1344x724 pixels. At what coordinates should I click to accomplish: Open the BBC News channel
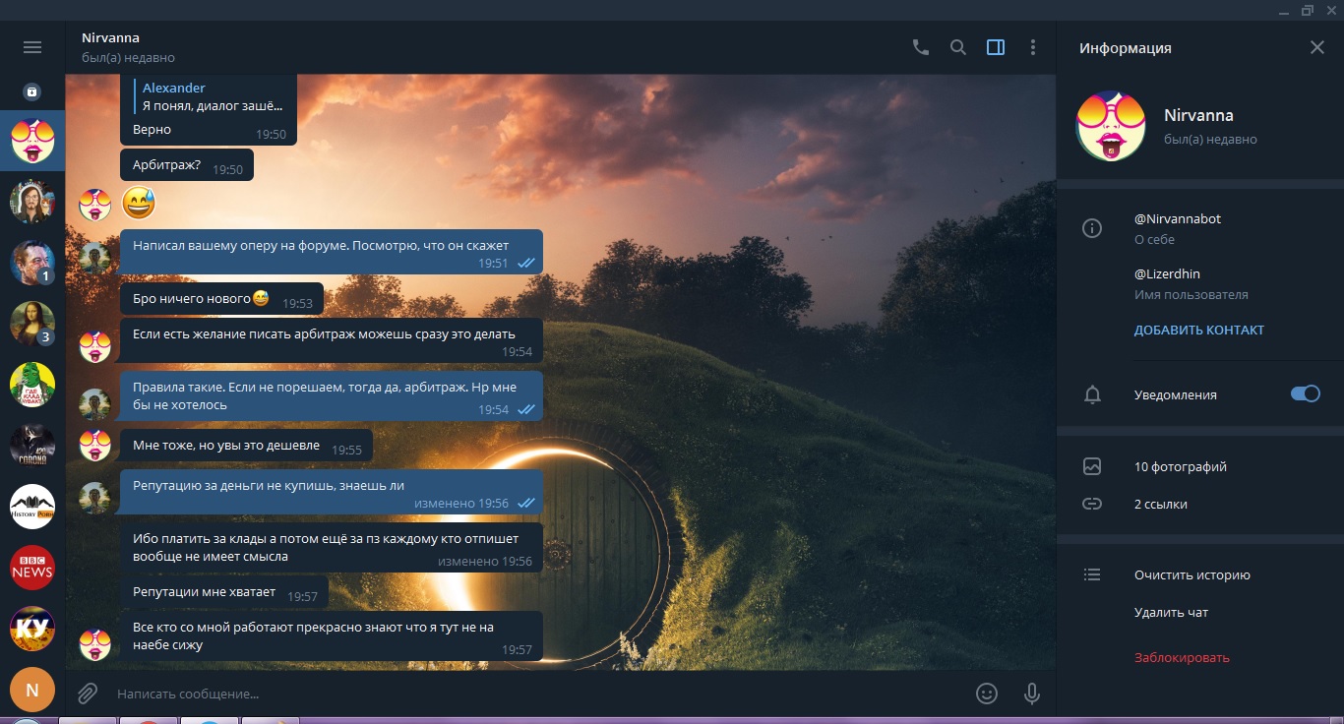click(32, 568)
